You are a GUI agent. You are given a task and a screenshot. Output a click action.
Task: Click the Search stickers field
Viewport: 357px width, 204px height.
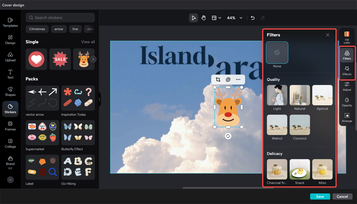point(60,18)
